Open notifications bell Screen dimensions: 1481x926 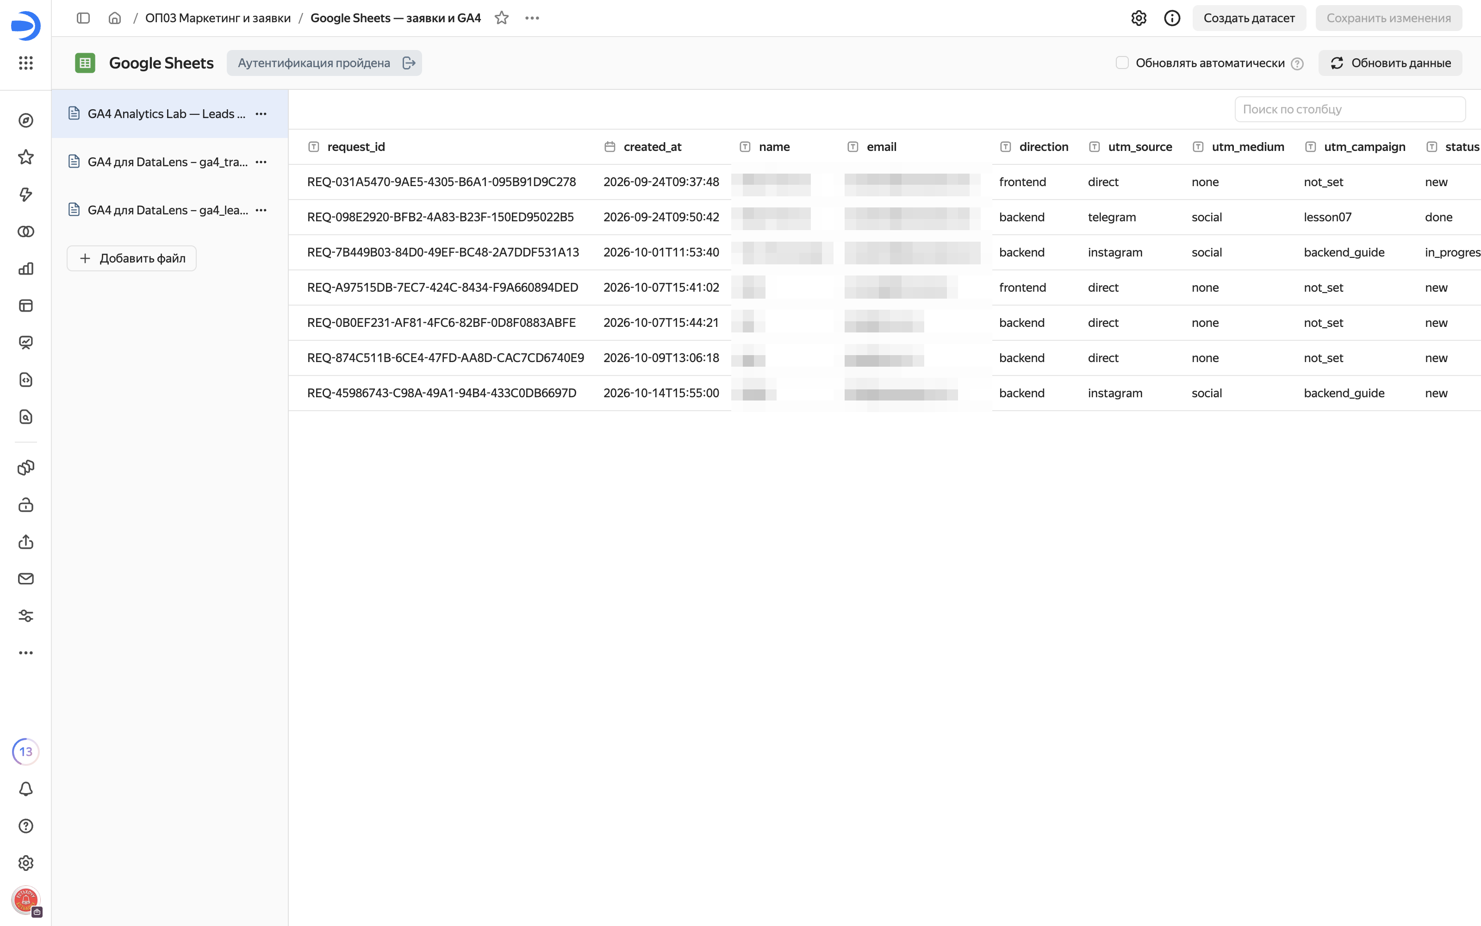pos(26,789)
